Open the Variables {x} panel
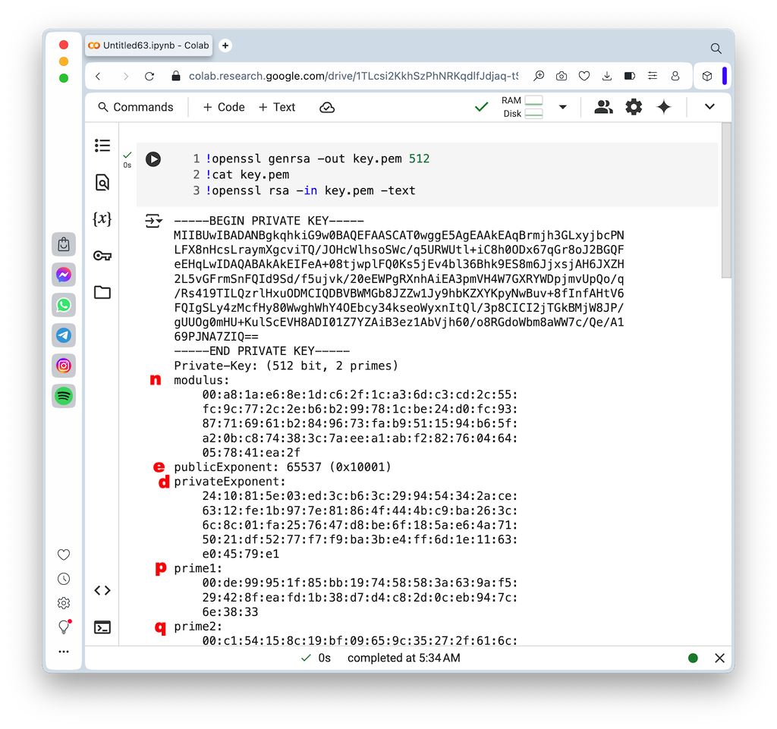 coord(102,219)
